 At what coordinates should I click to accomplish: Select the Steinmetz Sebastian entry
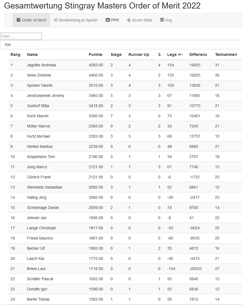(45, 187)
